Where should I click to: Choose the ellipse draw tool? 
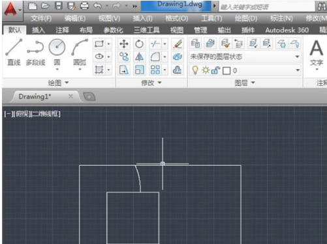[99, 57]
